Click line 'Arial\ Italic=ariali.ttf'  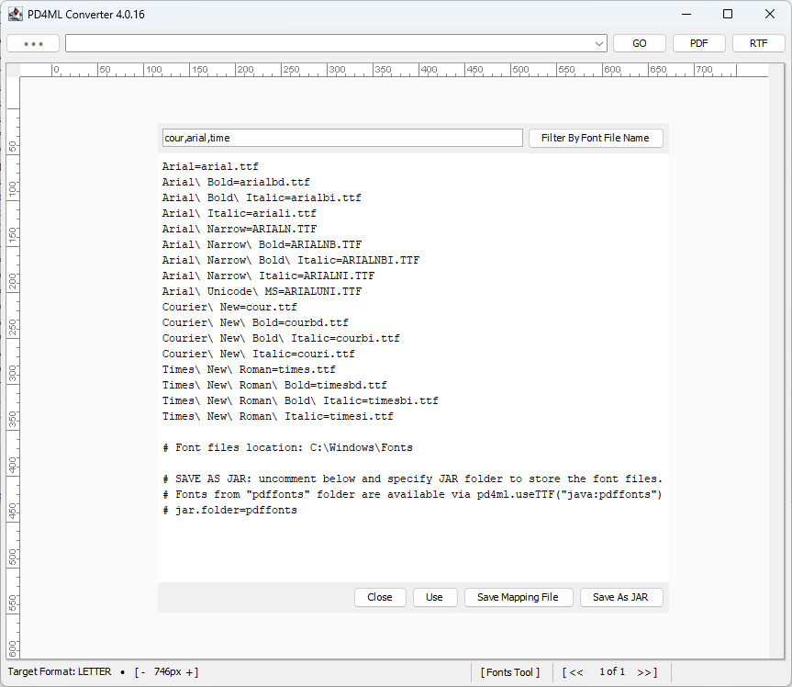click(239, 213)
